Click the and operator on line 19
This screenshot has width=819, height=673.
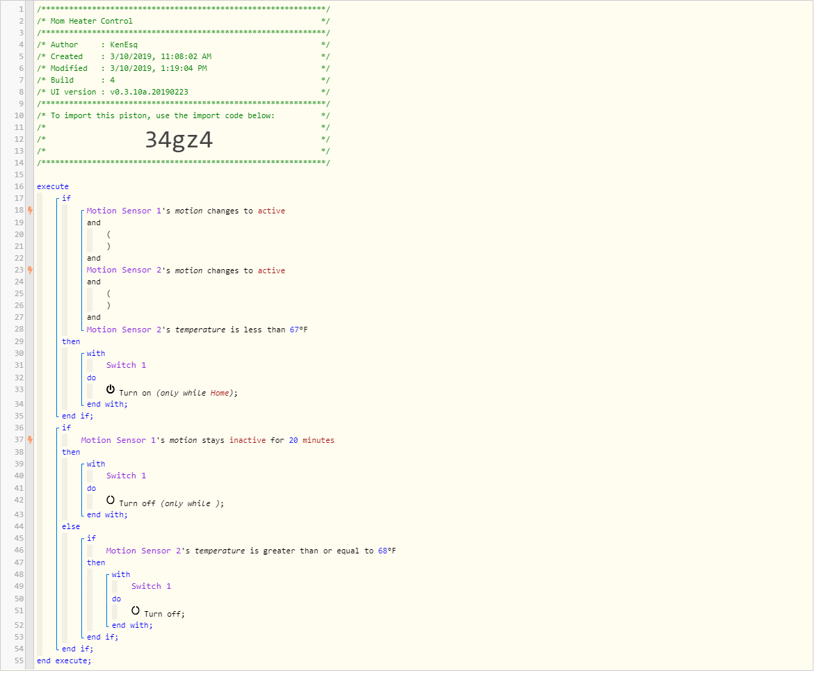click(94, 223)
